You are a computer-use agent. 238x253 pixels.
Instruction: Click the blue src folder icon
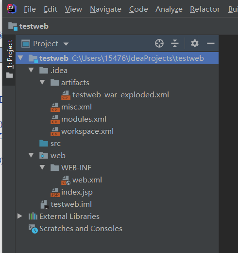pyautogui.click(x=44, y=143)
